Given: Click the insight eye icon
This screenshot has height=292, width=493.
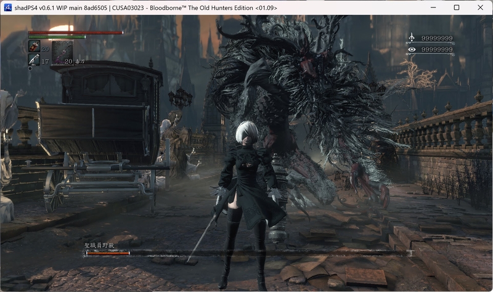Looking at the screenshot, I should pyautogui.click(x=412, y=49).
